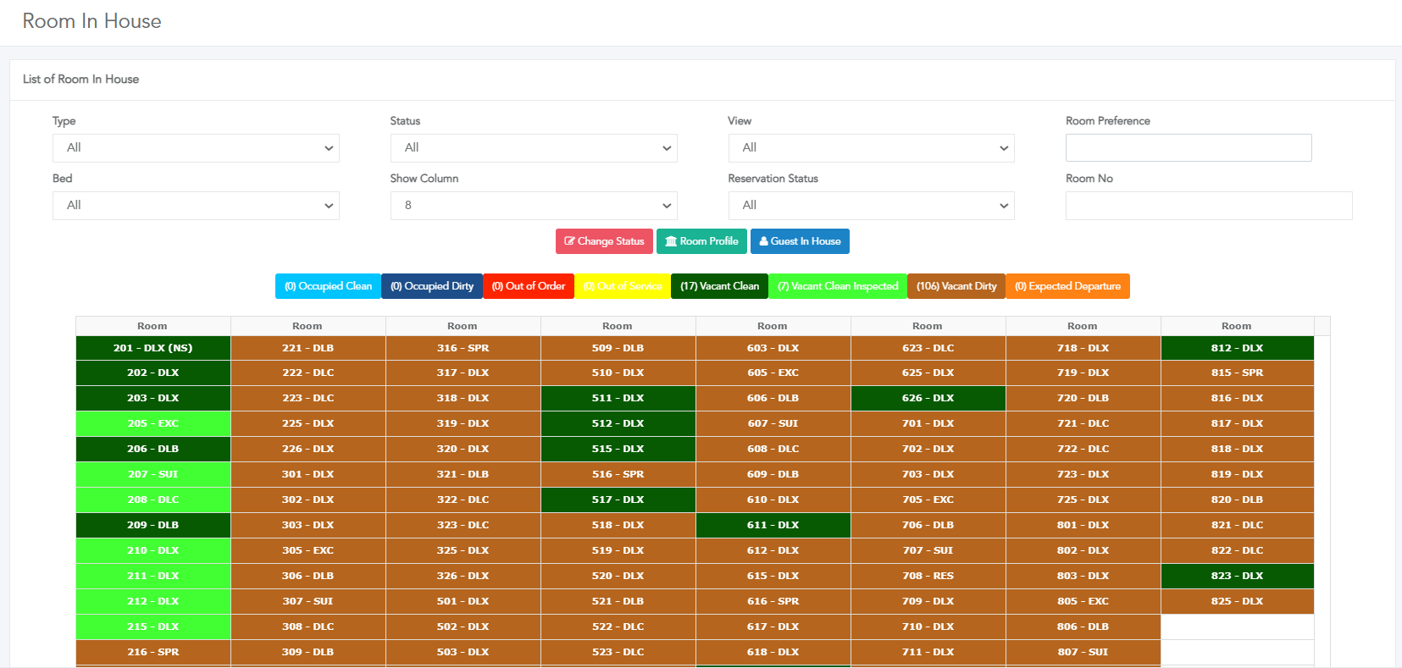Select room 307 - SUI
The image size is (1402, 668).
(x=308, y=601)
